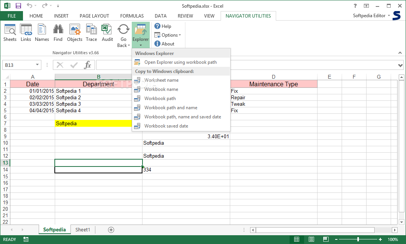This screenshot has height=244, width=406.
Task: Open the Sheets navigator tool
Action: click(10, 32)
